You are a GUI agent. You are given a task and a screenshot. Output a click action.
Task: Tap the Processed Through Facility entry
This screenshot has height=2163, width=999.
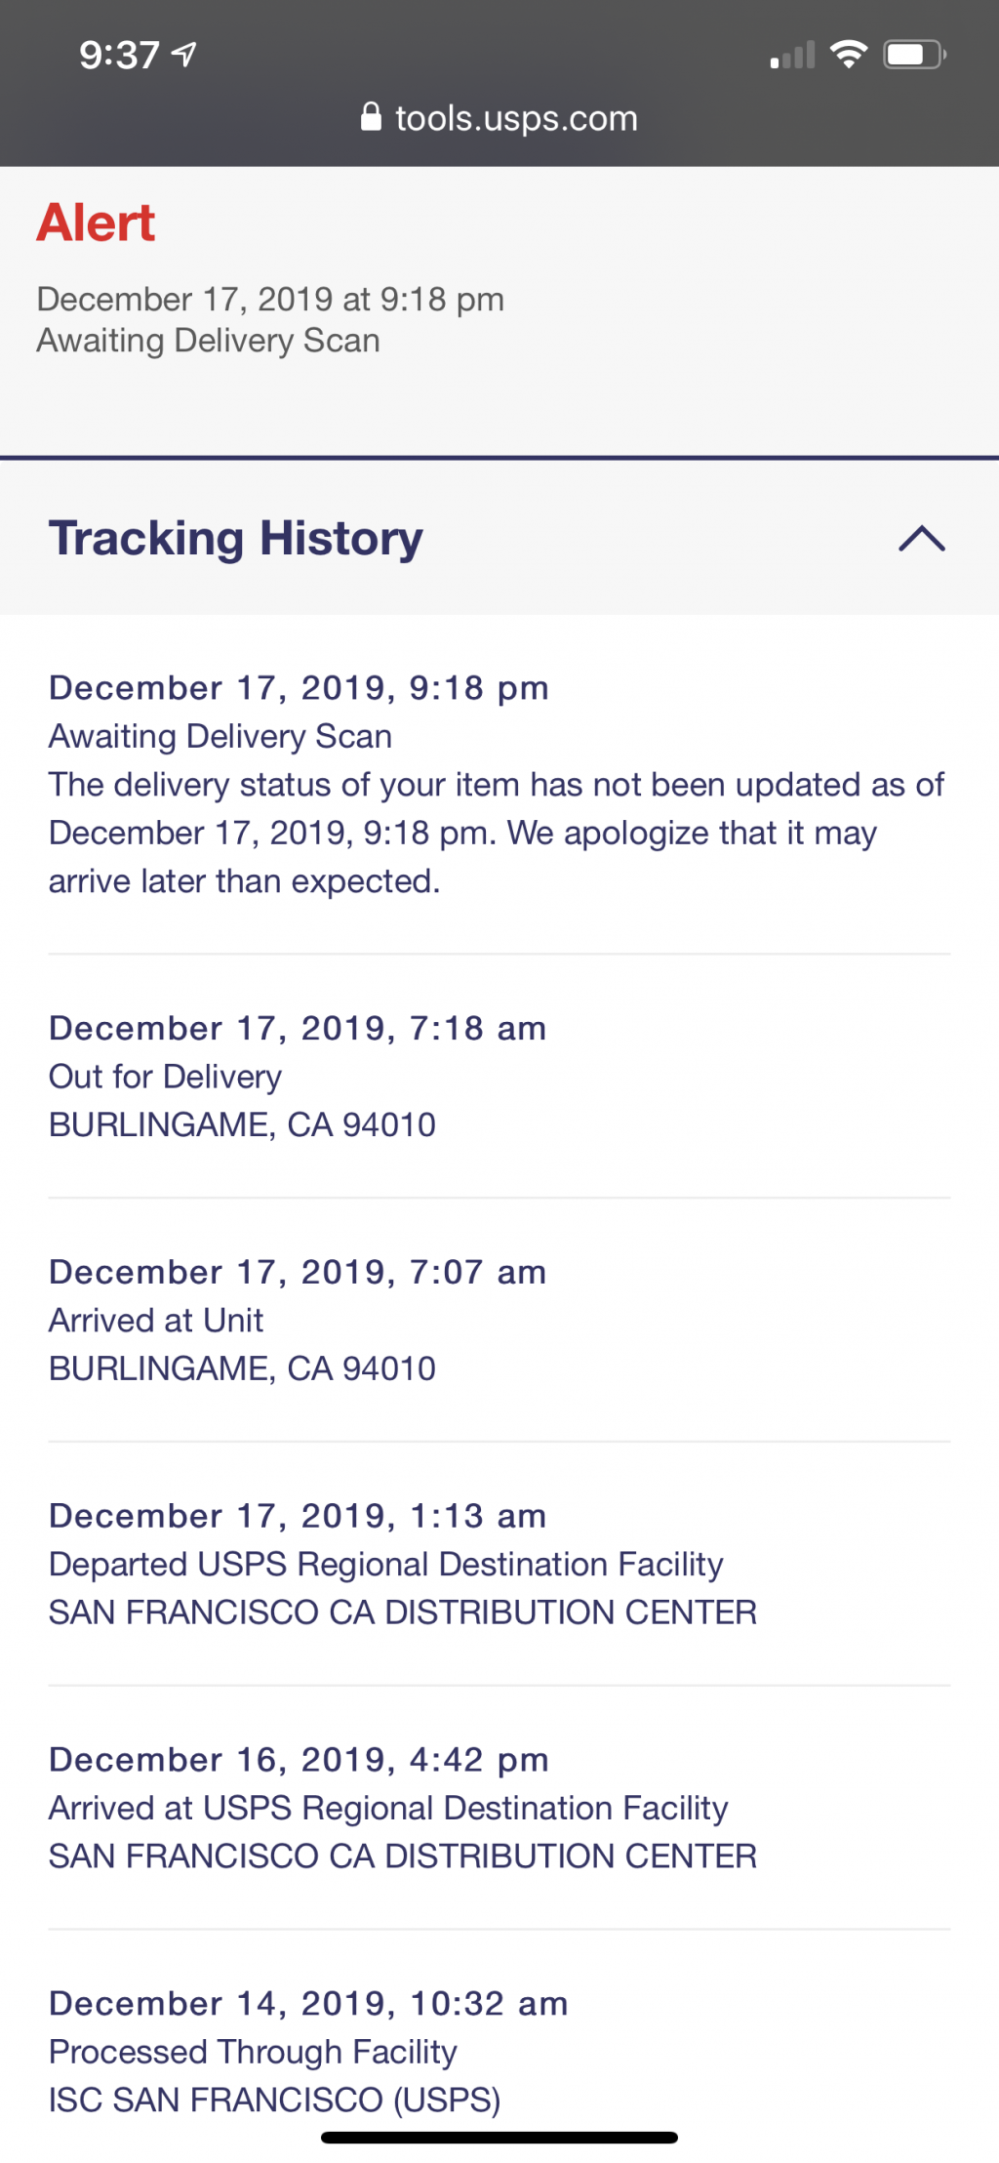(499, 2051)
